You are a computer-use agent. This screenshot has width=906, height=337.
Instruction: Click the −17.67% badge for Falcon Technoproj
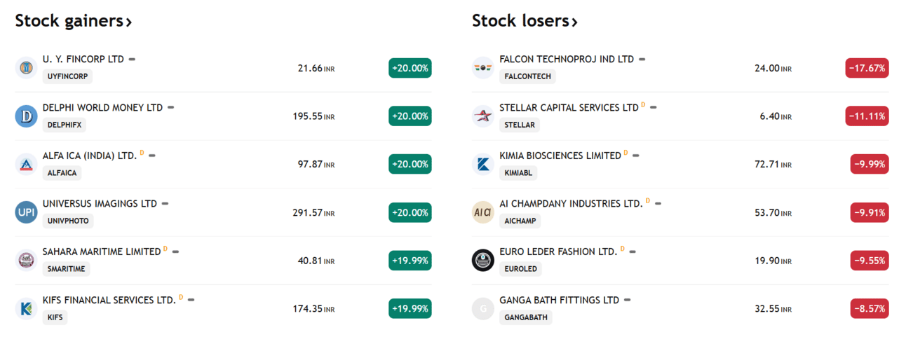pos(867,68)
